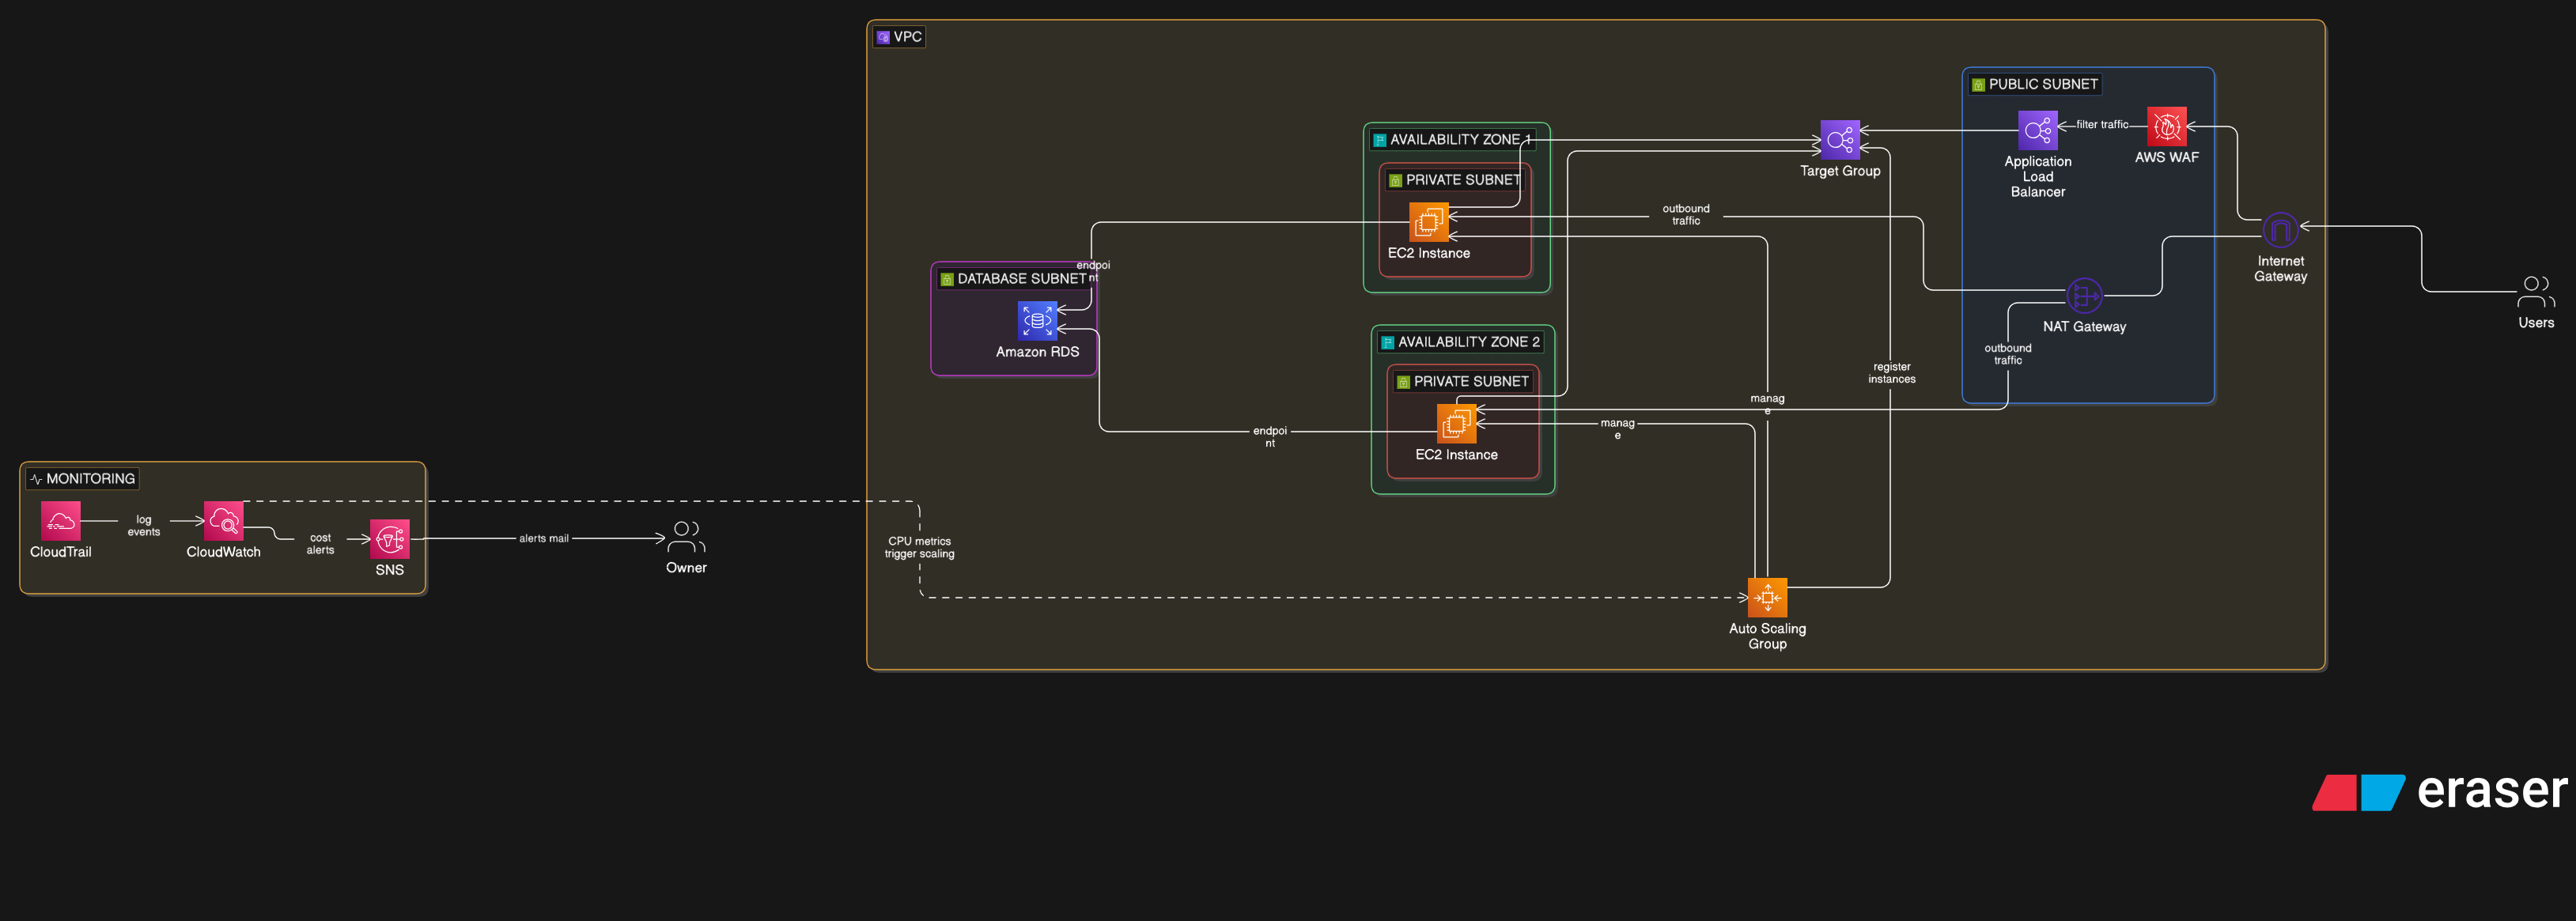This screenshot has height=921, width=2576.
Task: Select the EC2 Instance in Availability Zone 1
Action: click(x=1428, y=224)
